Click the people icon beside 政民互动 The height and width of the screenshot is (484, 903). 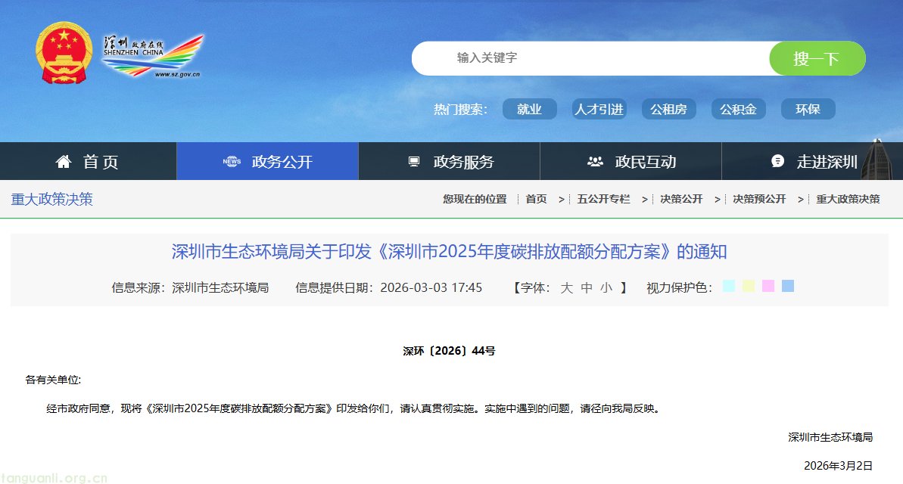click(595, 161)
